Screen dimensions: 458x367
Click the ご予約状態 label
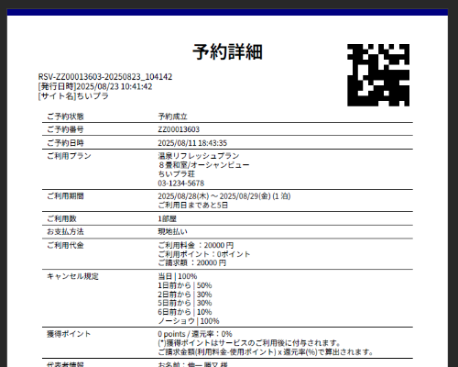tap(65, 117)
